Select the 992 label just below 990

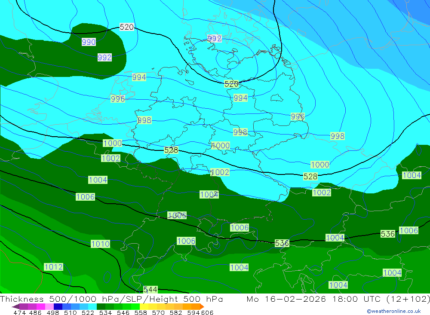[x=104, y=57]
